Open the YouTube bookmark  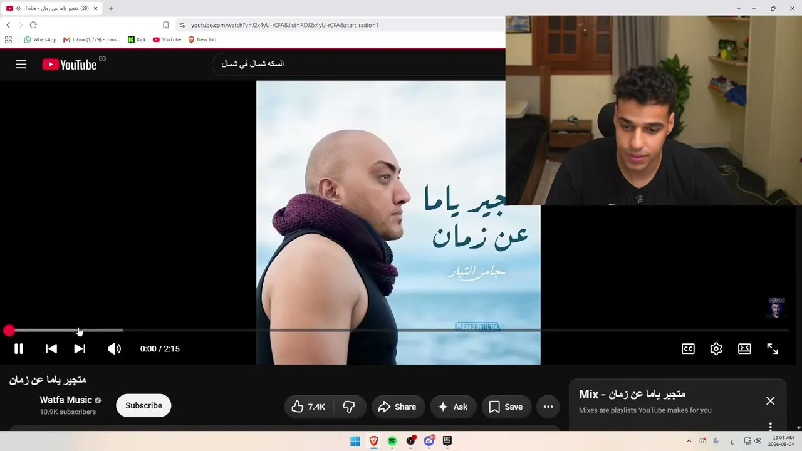point(167,39)
